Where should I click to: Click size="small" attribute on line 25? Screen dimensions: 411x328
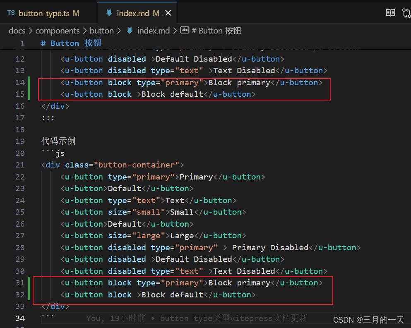click(136, 212)
